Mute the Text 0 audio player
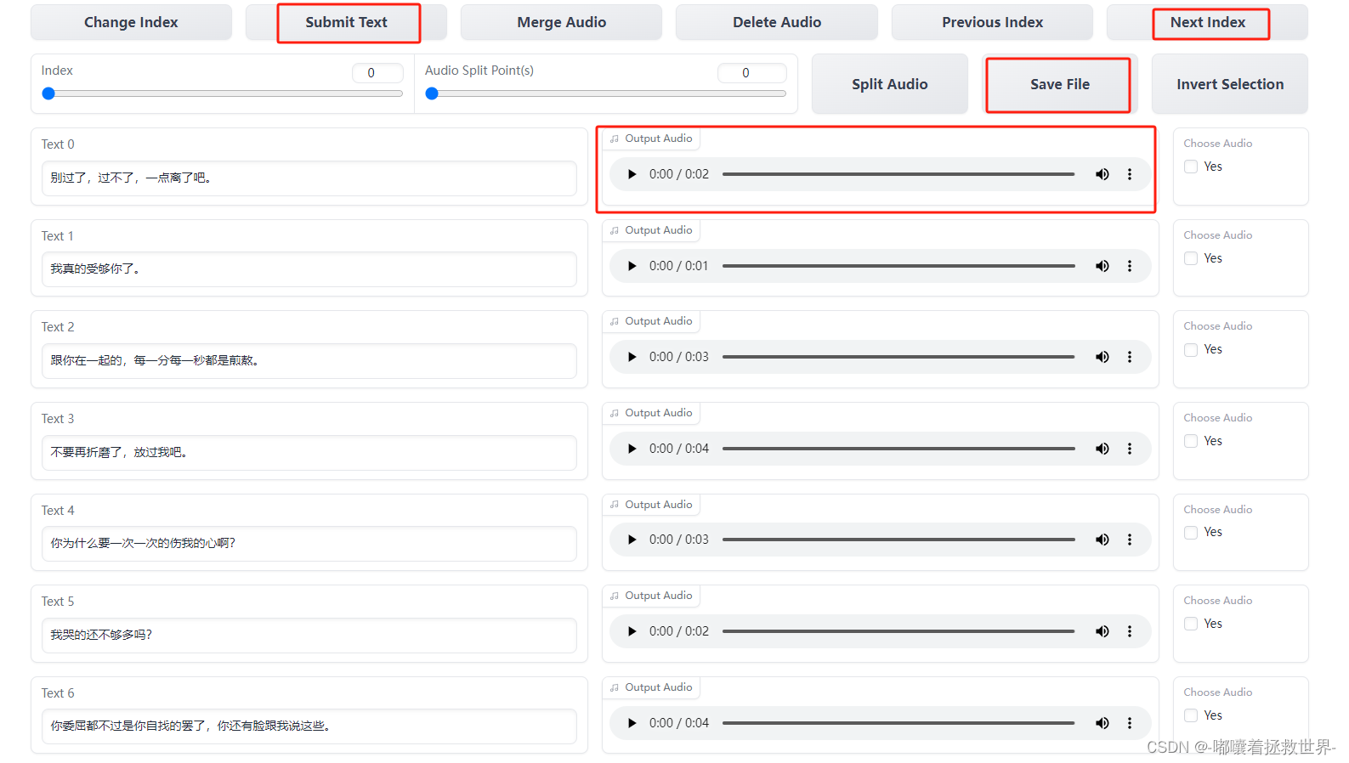1349x763 pixels. [1102, 174]
